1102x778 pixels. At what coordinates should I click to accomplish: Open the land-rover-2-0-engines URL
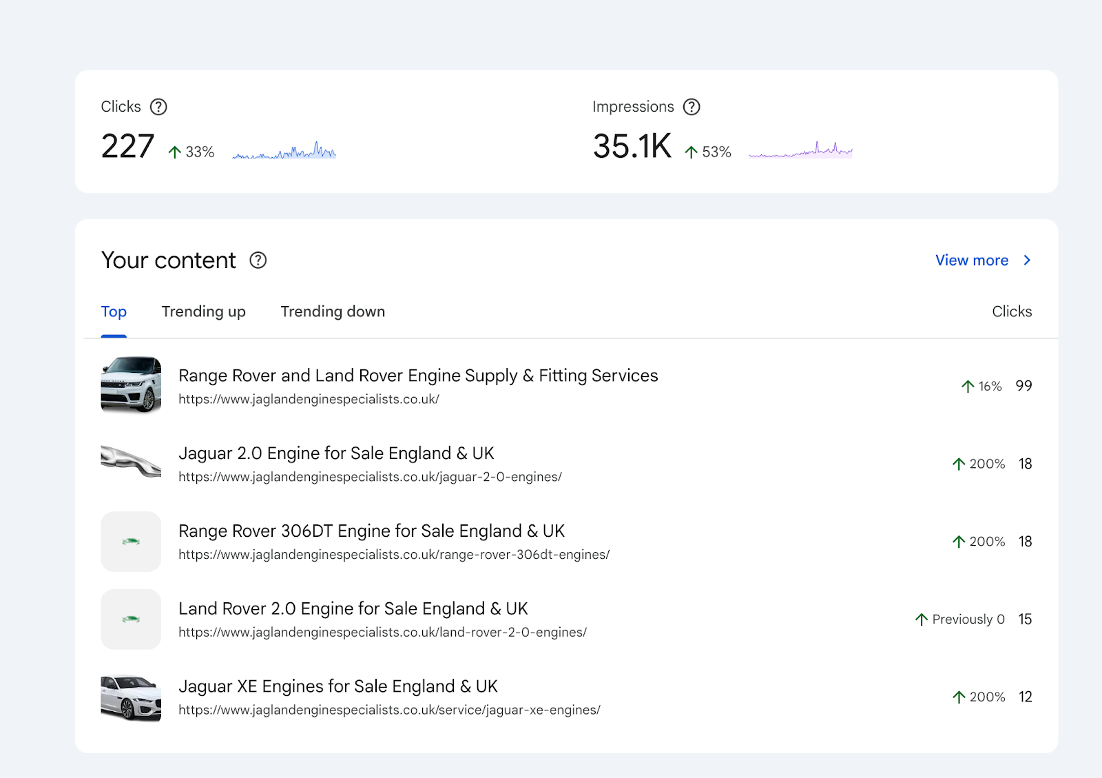click(x=382, y=633)
